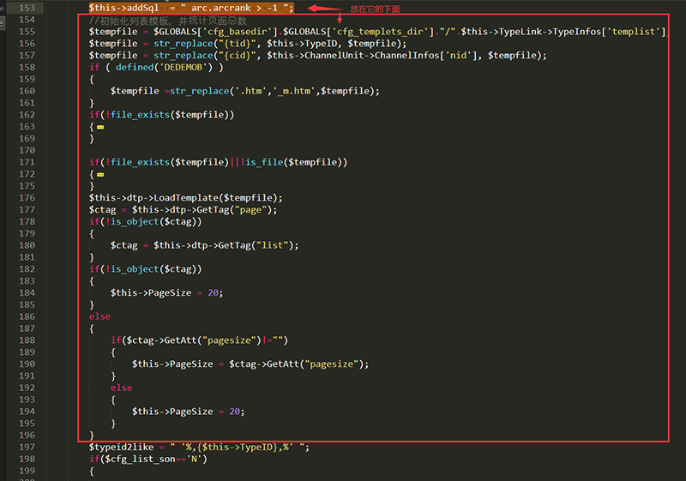This screenshot has height=481, width=686.
Task: Click the 'DEDEMOB' constant on line 158
Action: [x=183, y=67]
